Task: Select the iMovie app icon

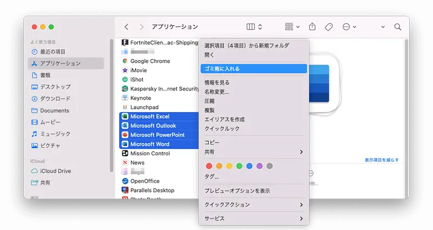Action: pos(125,70)
